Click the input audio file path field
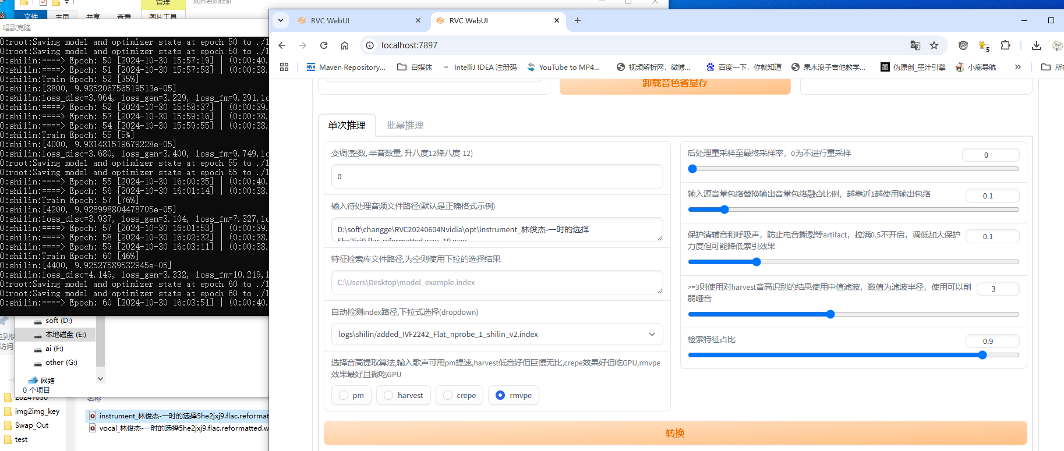This screenshot has width=1064, height=451. coord(497,229)
